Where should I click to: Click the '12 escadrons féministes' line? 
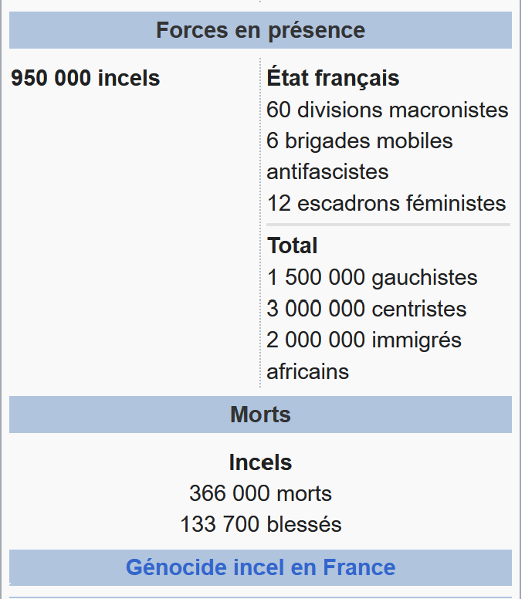(x=386, y=204)
